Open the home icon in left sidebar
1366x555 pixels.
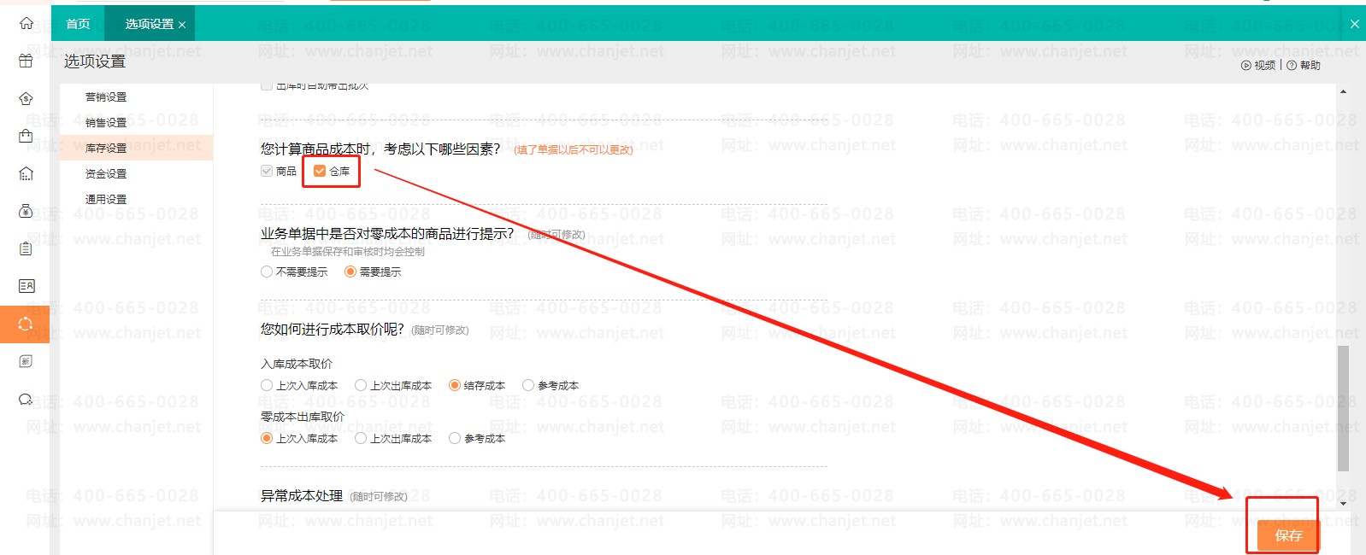[x=26, y=24]
